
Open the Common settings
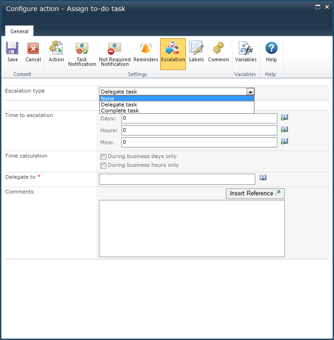click(219, 52)
